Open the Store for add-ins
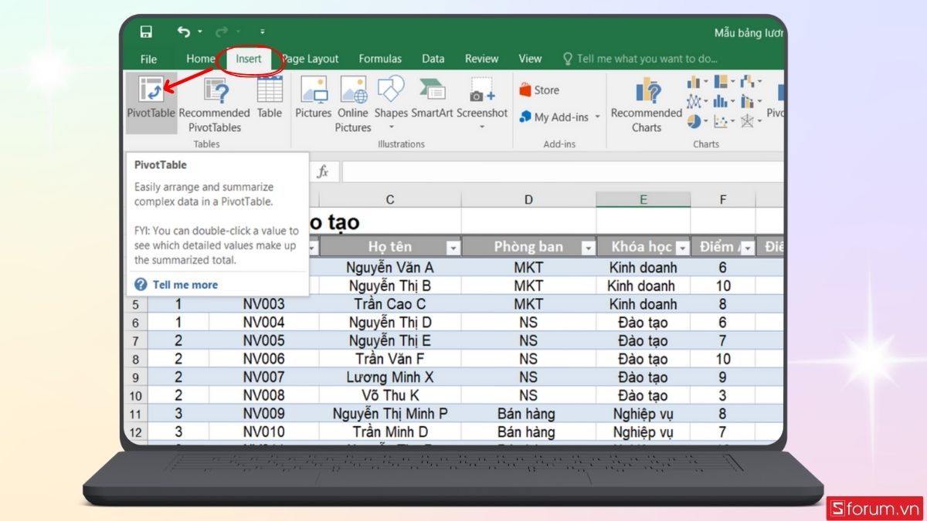 (540, 90)
